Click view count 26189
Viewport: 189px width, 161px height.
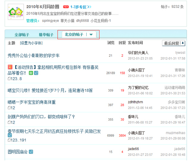click(x=110, y=73)
